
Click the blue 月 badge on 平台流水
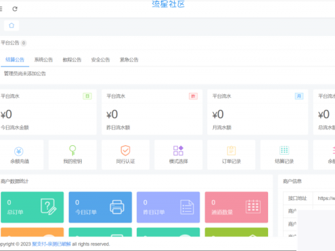coord(299,96)
